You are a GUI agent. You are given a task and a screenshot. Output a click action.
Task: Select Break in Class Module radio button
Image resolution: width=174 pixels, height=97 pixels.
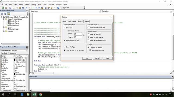[x=88, y=37]
